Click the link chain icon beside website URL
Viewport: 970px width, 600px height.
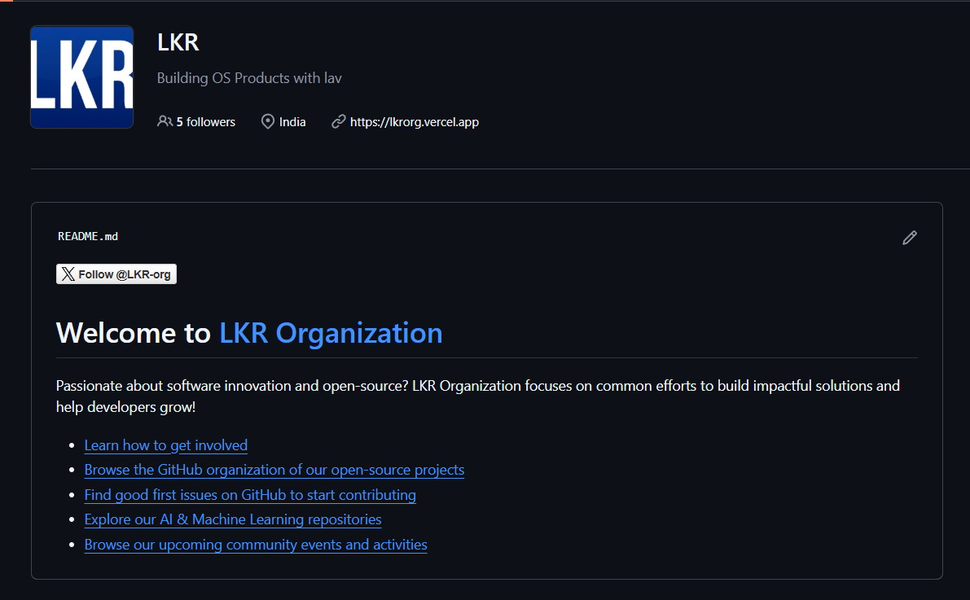(338, 122)
